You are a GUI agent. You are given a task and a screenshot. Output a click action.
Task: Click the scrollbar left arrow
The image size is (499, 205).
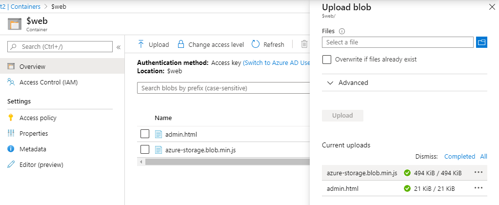(140, 162)
